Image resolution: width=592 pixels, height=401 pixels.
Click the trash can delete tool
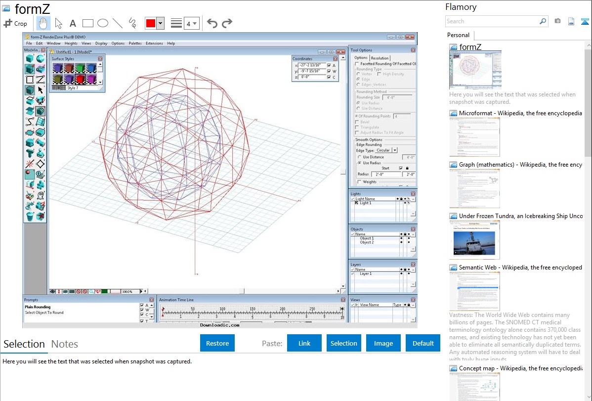tap(30, 217)
